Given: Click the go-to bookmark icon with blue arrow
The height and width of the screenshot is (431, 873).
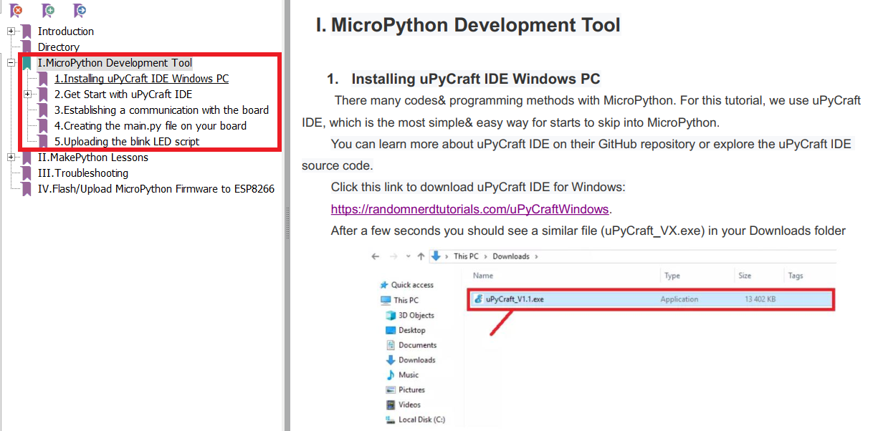Looking at the screenshot, I should pyautogui.click(x=80, y=11).
